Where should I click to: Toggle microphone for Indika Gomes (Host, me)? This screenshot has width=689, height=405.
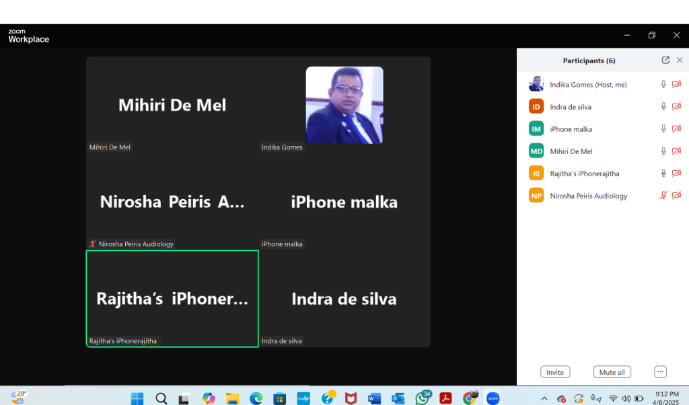[663, 84]
